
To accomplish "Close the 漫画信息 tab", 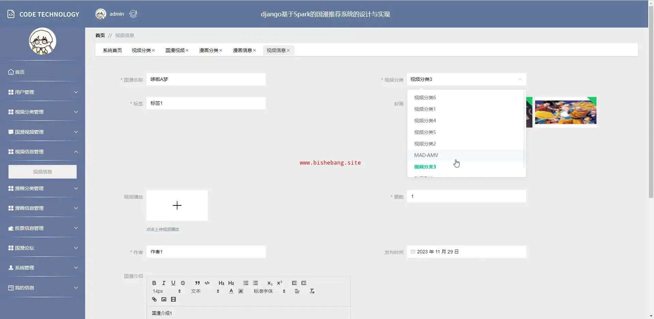I will [x=254, y=50].
